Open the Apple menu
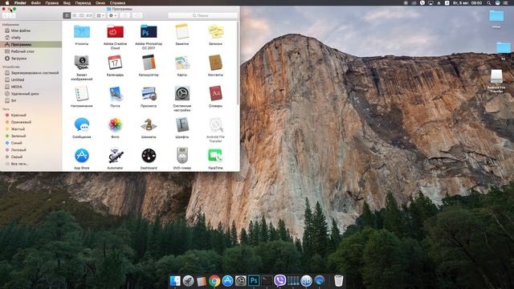Viewport: 514px width, 289px height. (x=7, y=2)
